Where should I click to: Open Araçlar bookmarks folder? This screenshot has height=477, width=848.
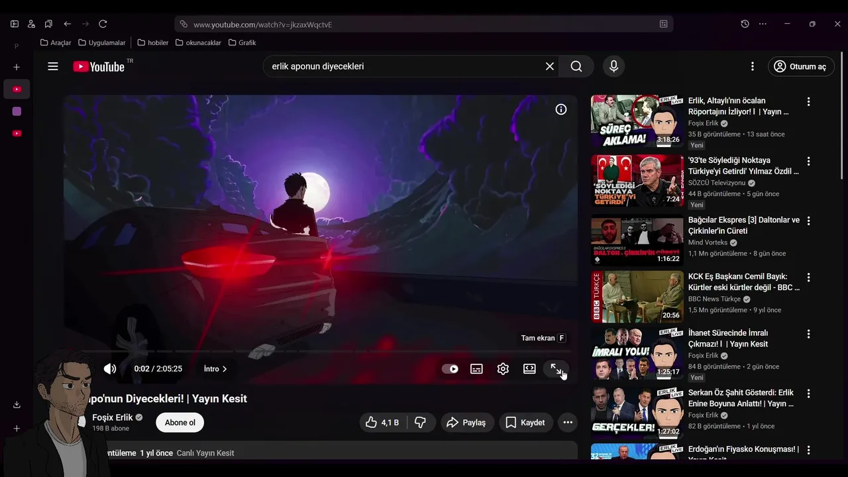[x=56, y=42]
